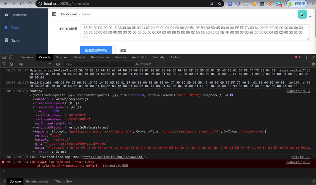
Task: Expand the validateStatus property
Action: pos(34,127)
